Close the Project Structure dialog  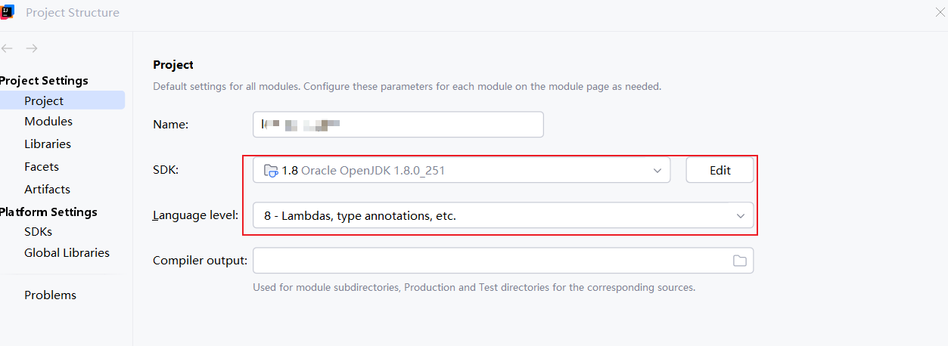coord(940,12)
